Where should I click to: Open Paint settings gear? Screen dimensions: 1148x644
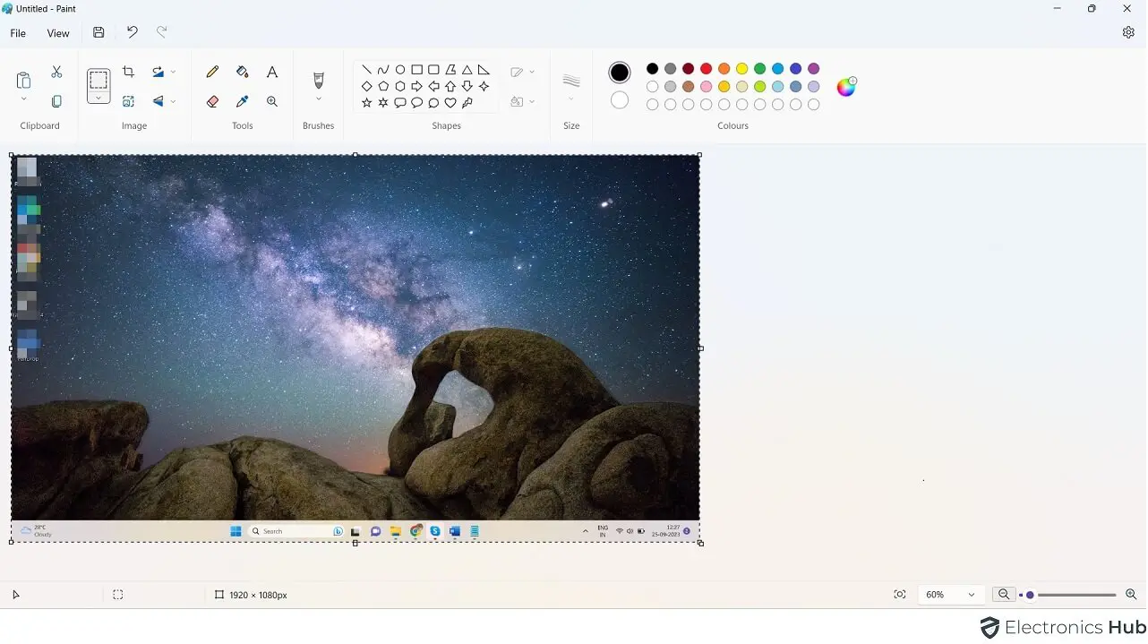click(1128, 32)
